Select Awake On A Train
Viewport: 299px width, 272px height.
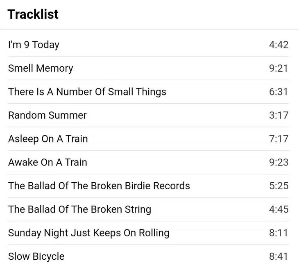48,162
